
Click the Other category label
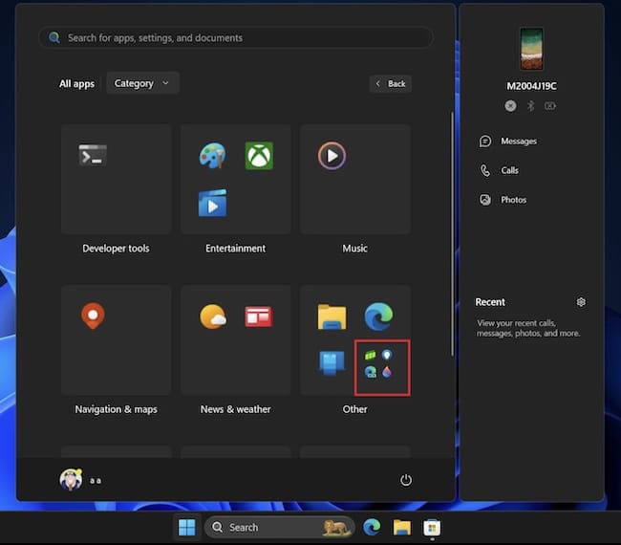coord(354,409)
